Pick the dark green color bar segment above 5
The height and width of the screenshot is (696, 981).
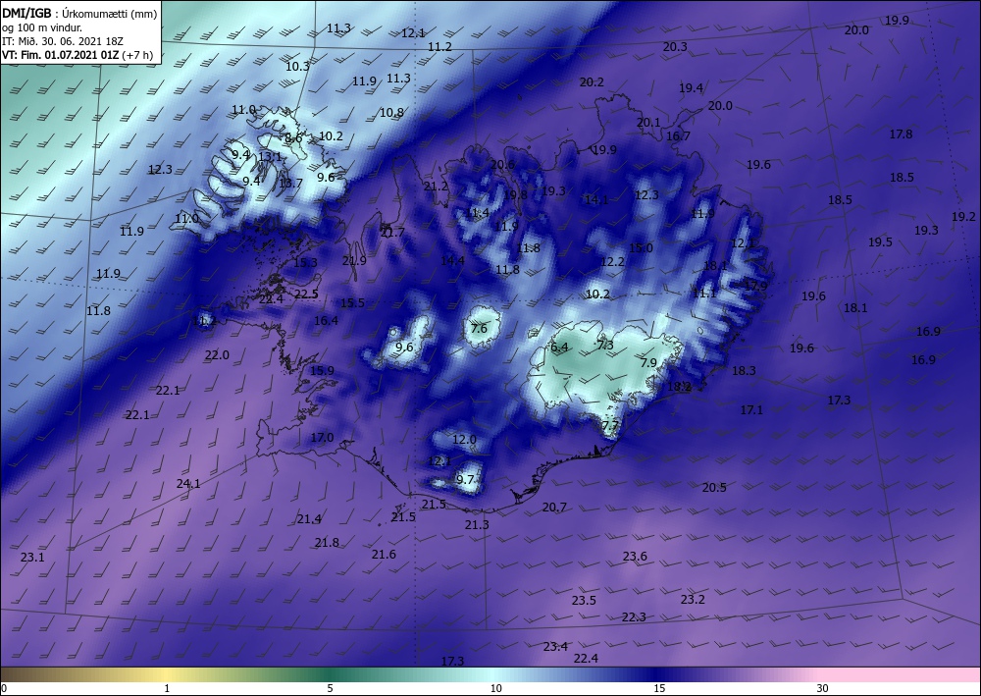click(330, 674)
